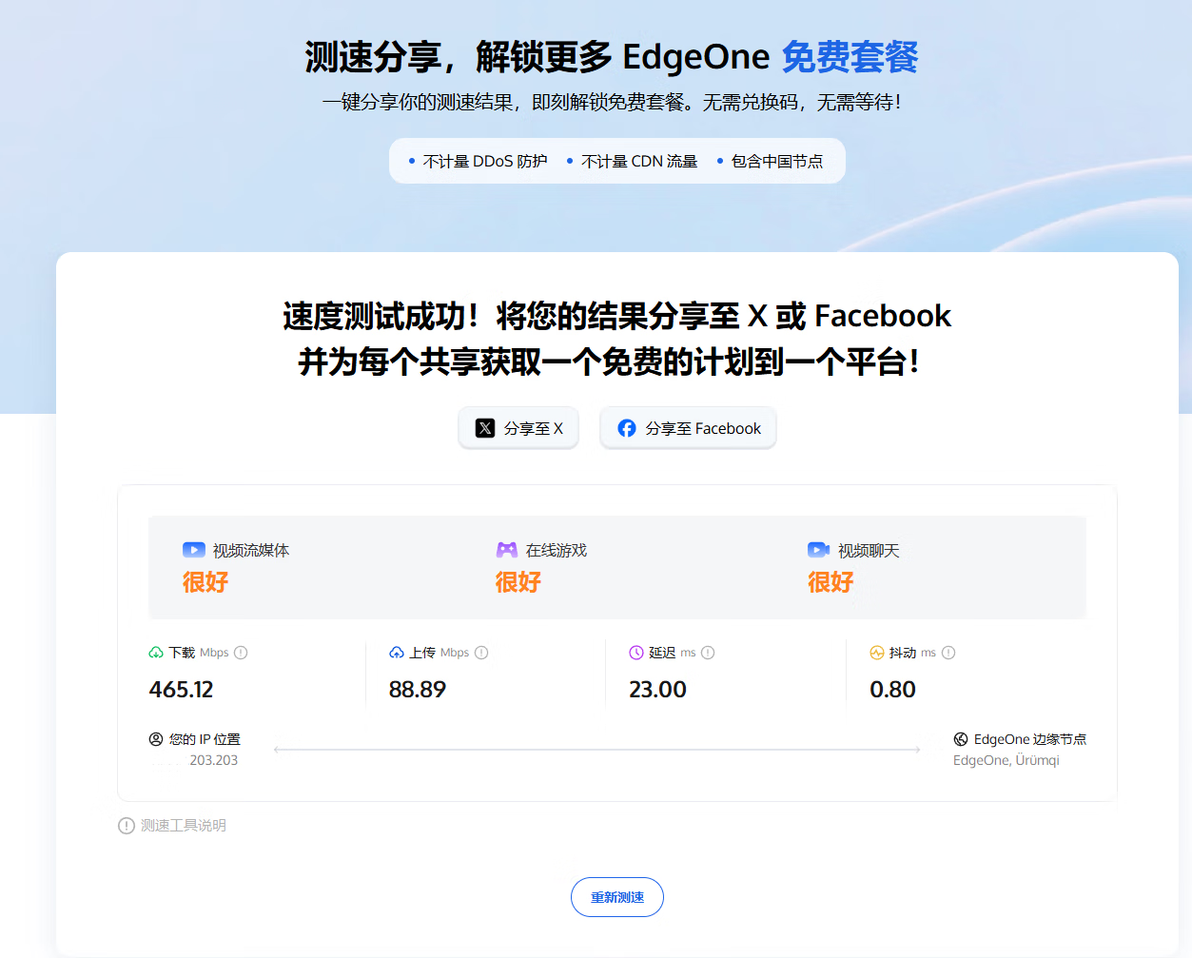Click the X logo icon in share button

485,428
